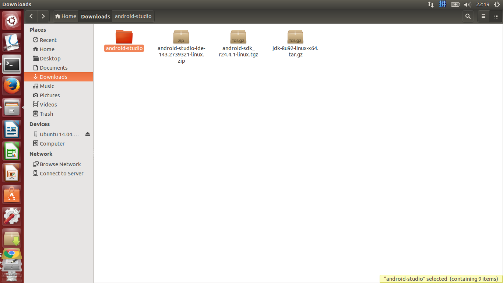Open Documents in the sidebar
The height and width of the screenshot is (283, 503).
pyautogui.click(x=59, y=67)
